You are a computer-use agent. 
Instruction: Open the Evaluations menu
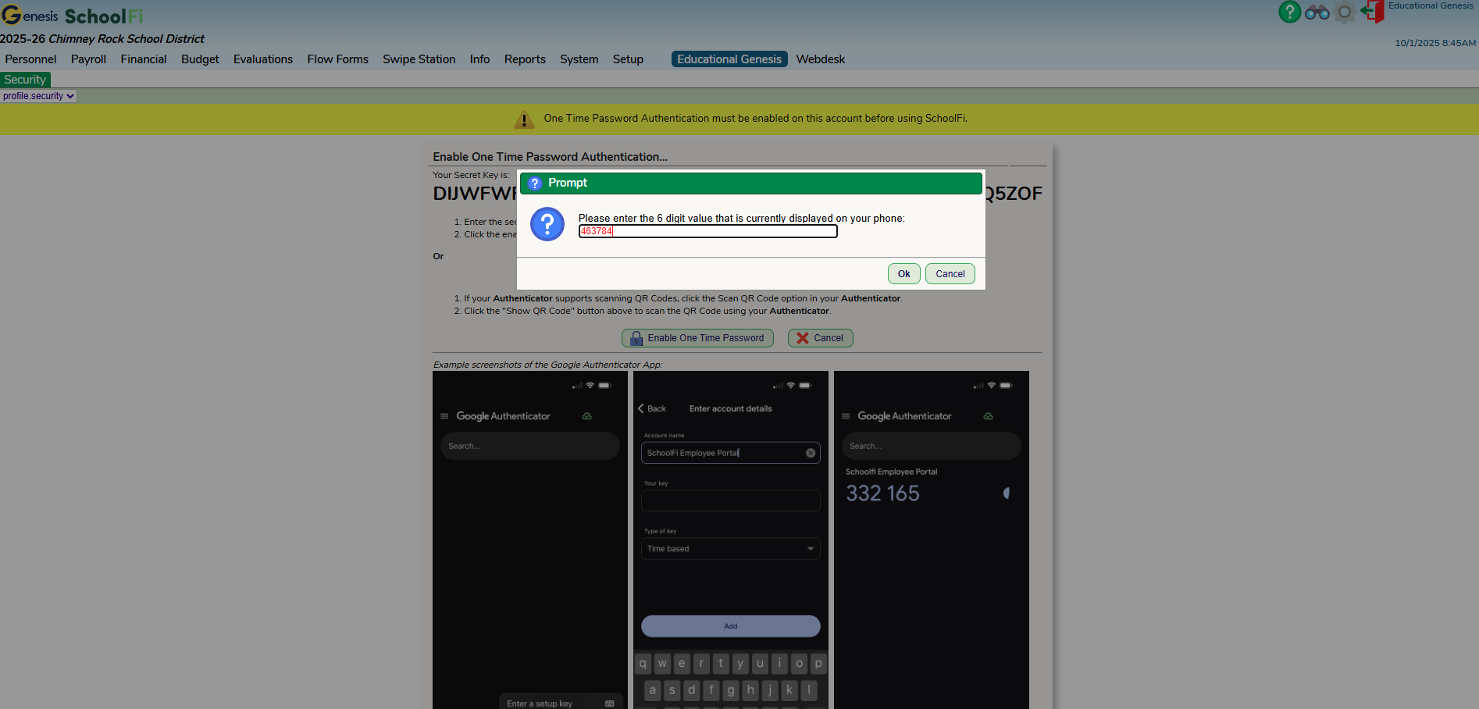click(x=263, y=59)
